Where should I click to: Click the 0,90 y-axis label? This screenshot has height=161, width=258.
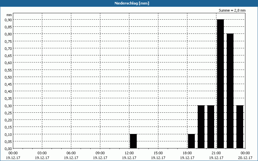[8, 20]
